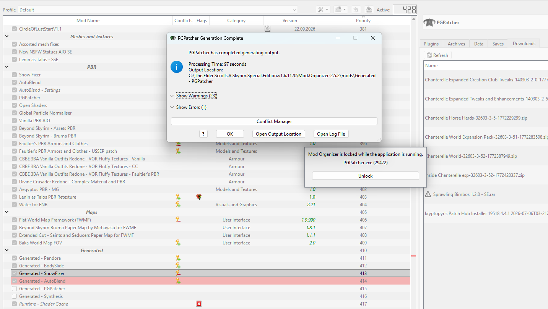Click the conflict icon for Generated - Pandora
Screen dimensions: 548x309
(x=178, y=258)
